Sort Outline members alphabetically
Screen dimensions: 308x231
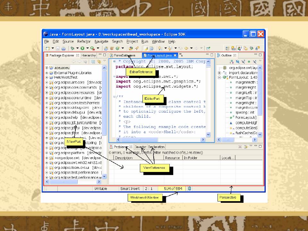[x=232, y=62]
